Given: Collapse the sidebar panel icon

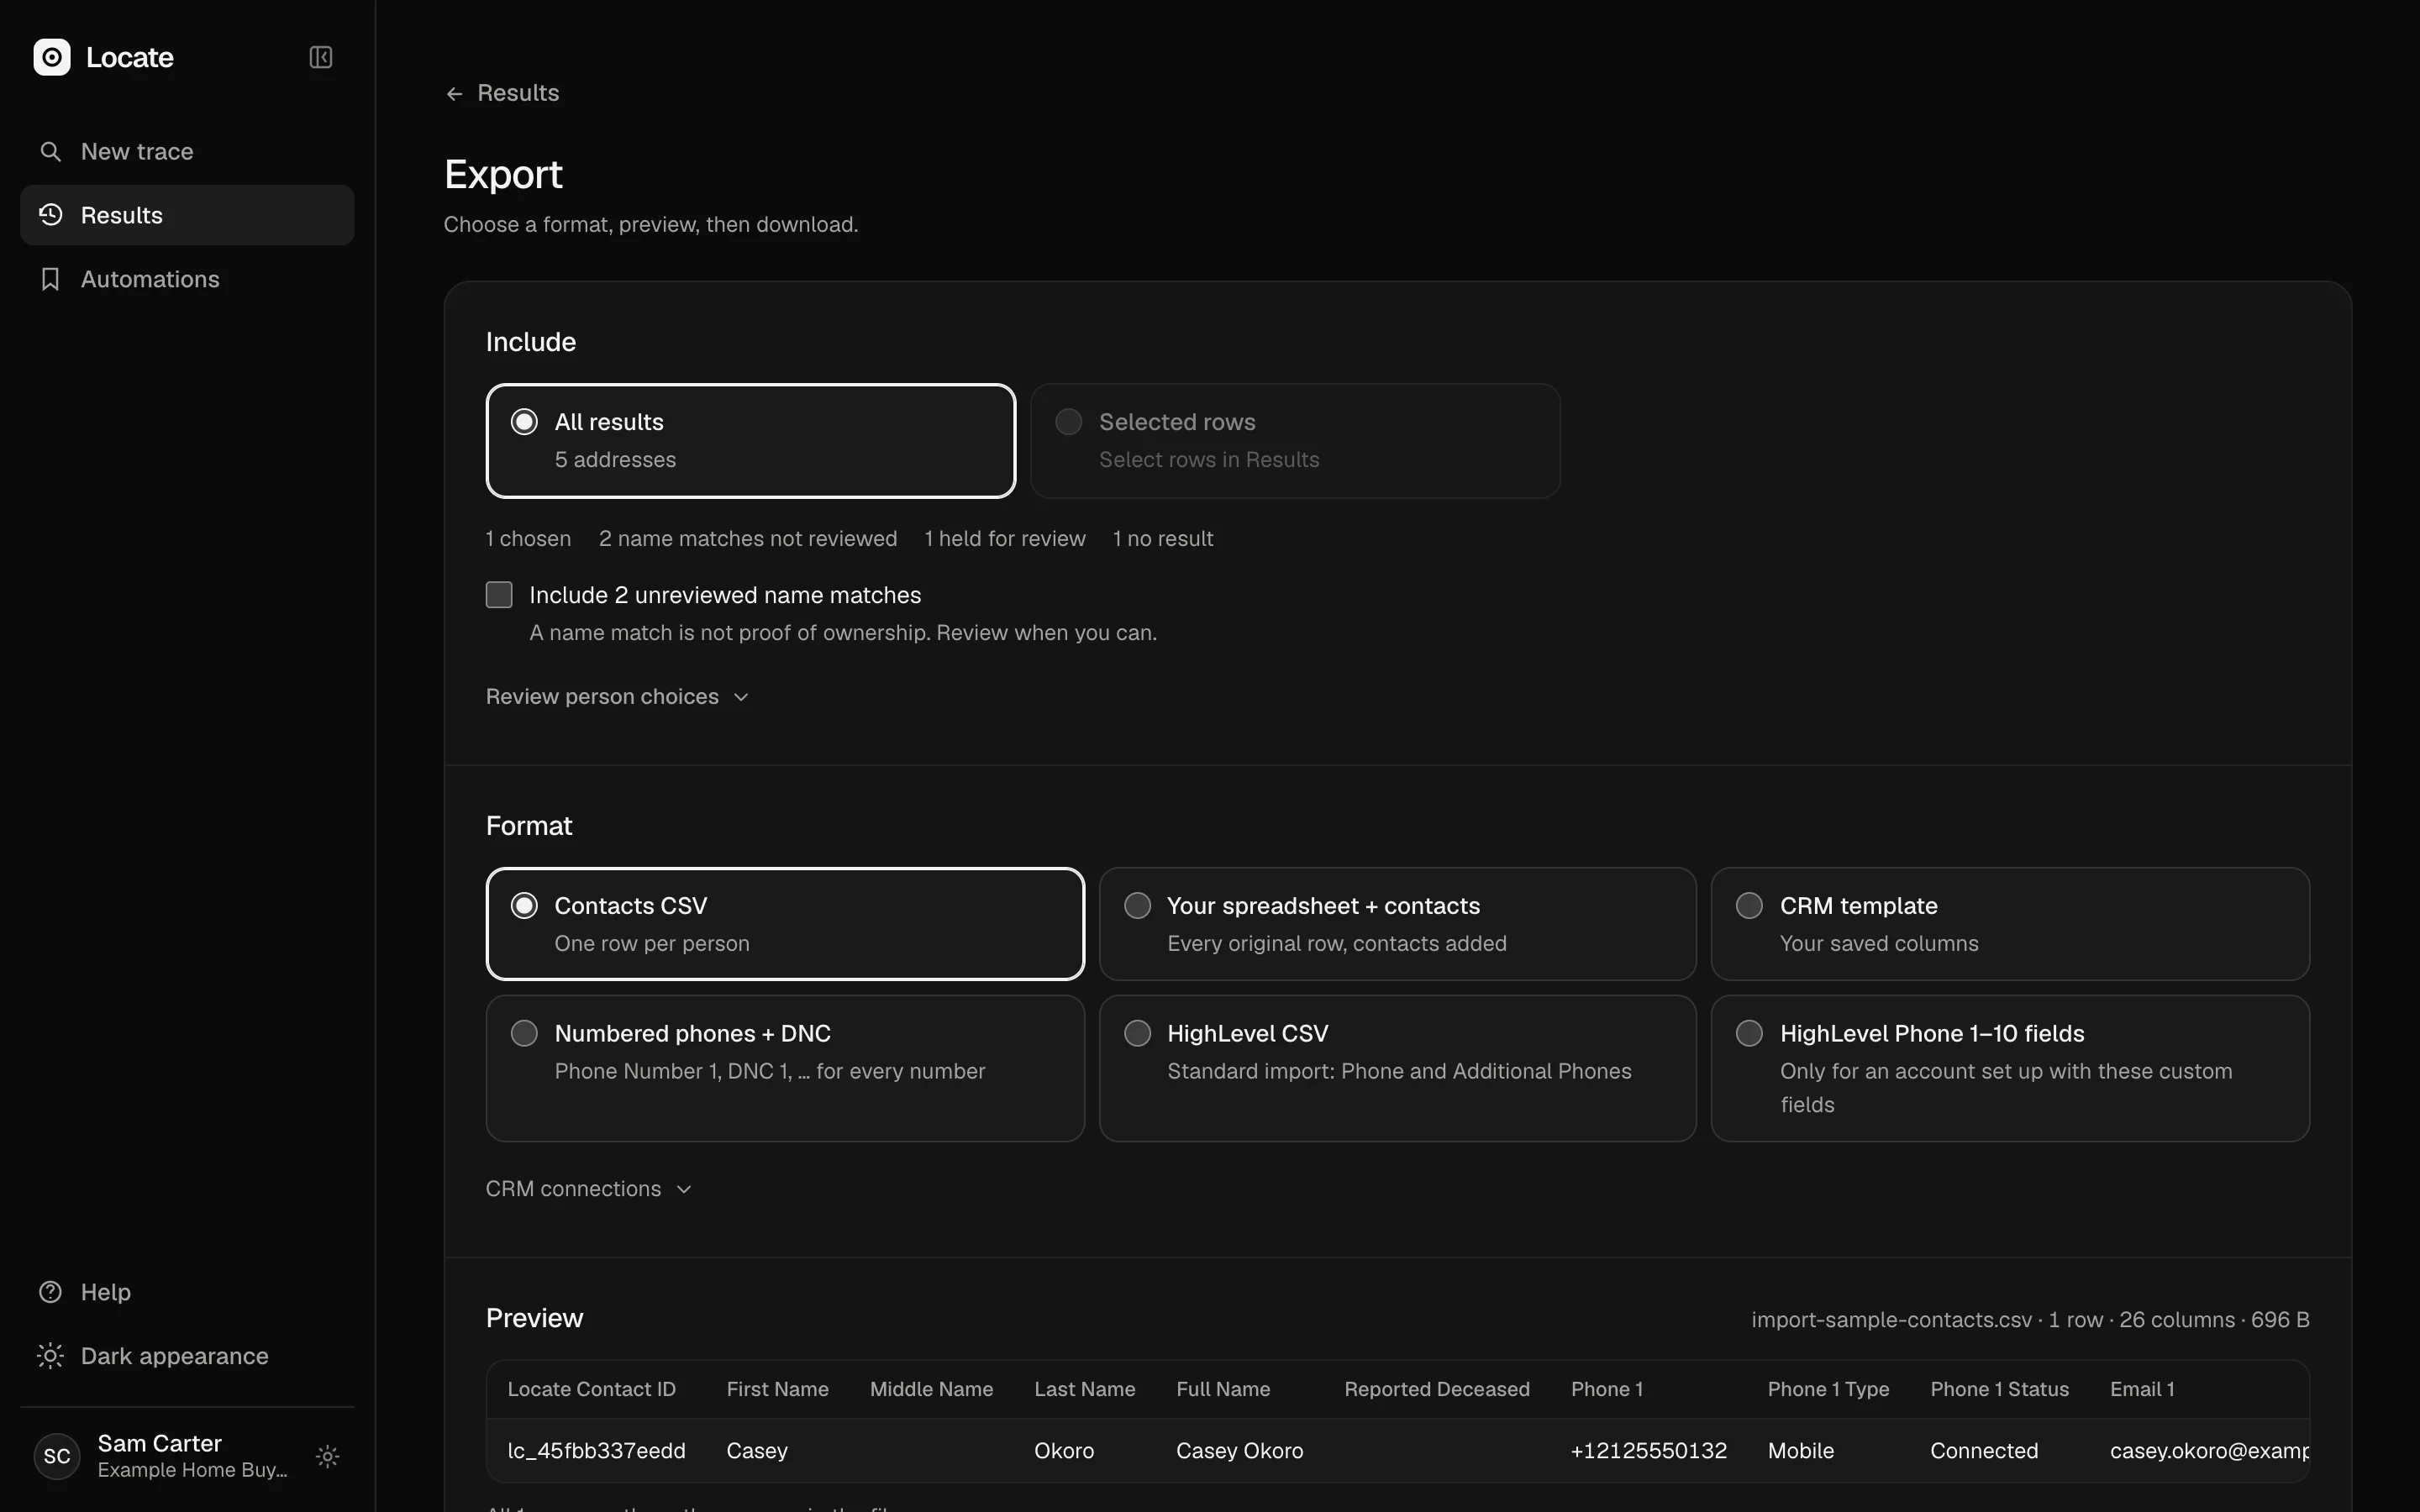Looking at the screenshot, I should coord(321,57).
